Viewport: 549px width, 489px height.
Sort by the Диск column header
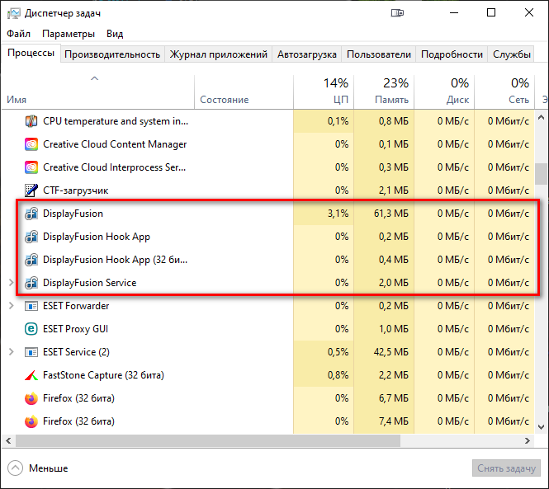[x=444, y=92]
